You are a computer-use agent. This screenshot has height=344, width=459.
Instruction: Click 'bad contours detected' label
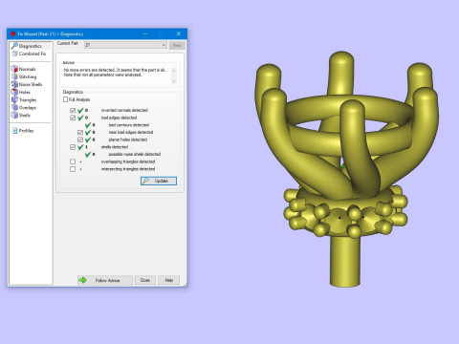129,125
